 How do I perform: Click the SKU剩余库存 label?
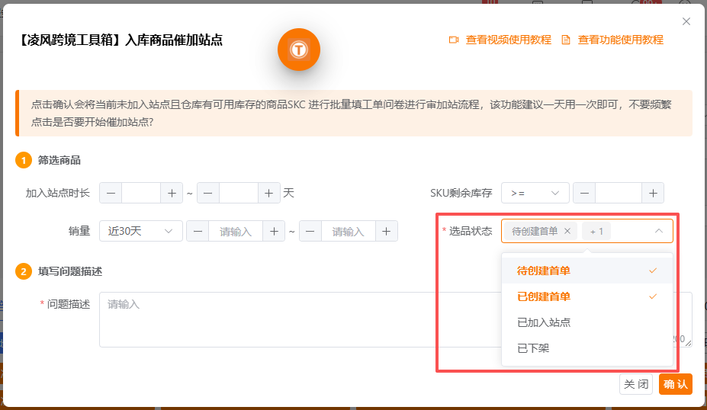tap(461, 194)
